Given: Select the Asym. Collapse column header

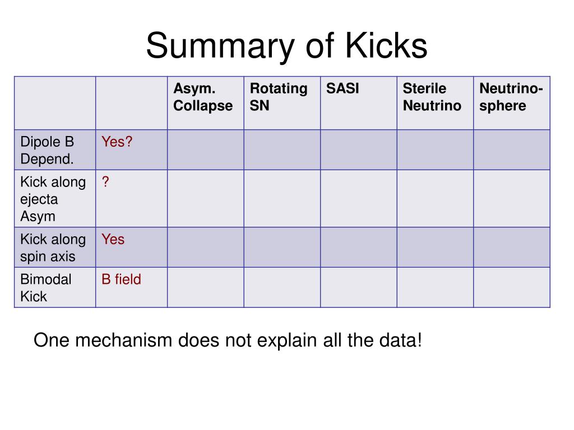Looking at the screenshot, I should 203,97.
